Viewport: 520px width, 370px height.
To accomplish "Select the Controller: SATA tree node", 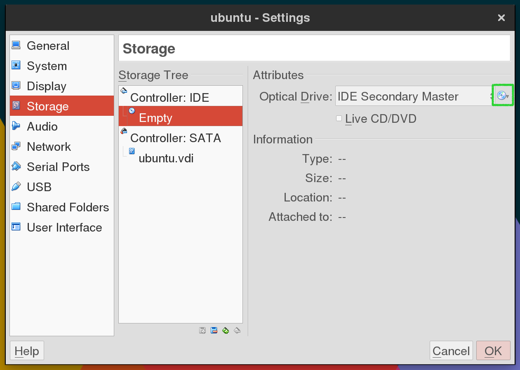I will pos(181,136).
